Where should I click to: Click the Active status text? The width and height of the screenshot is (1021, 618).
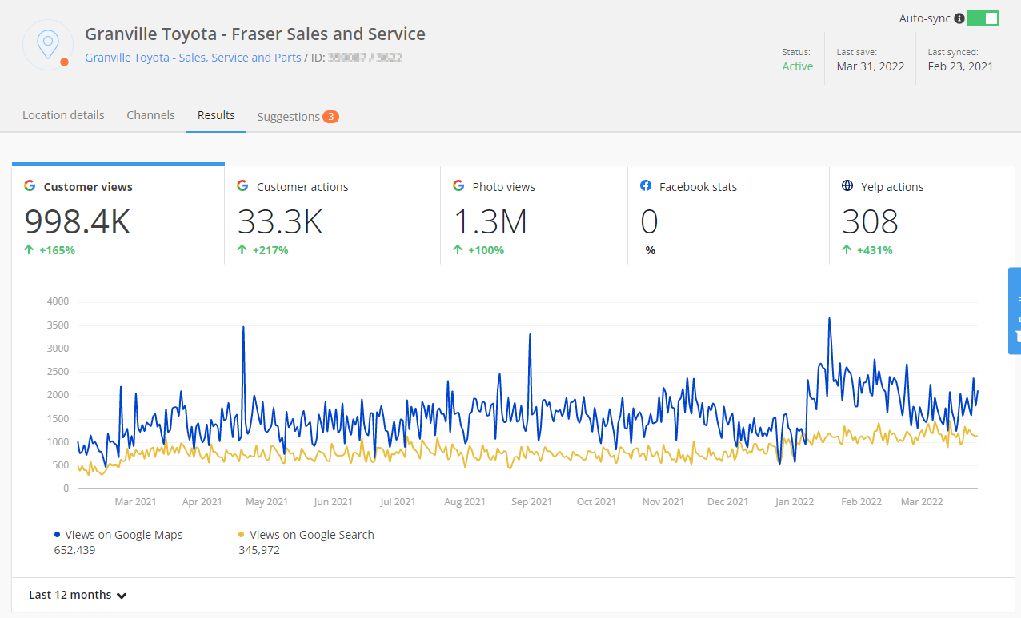pyautogui.click(x=798, y=66)
